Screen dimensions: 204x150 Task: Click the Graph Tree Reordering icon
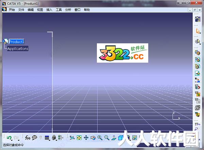[198, 87]
